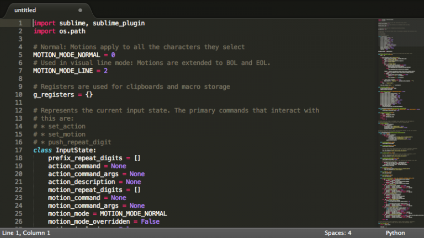424x238 pixels.
Task: Click the '# * push_repeat_digit' comment
Action: [72, 142]
